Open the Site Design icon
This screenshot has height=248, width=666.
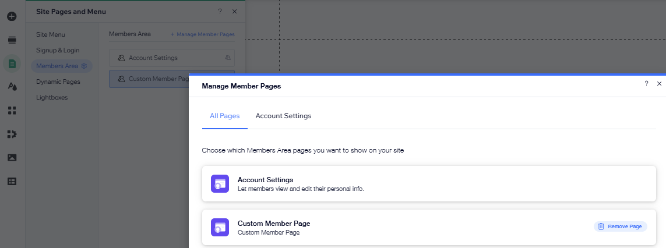pyautogui.click(x=12, y=87)
